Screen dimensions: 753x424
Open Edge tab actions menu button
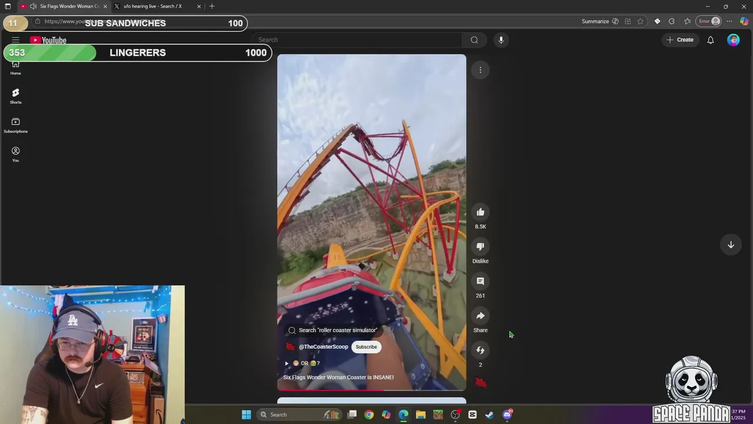[x=8, y=6]
